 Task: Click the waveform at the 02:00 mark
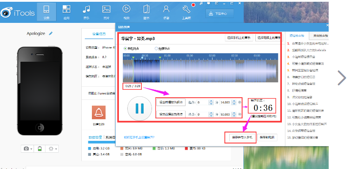pyautogui.click(x=212, y=71)
